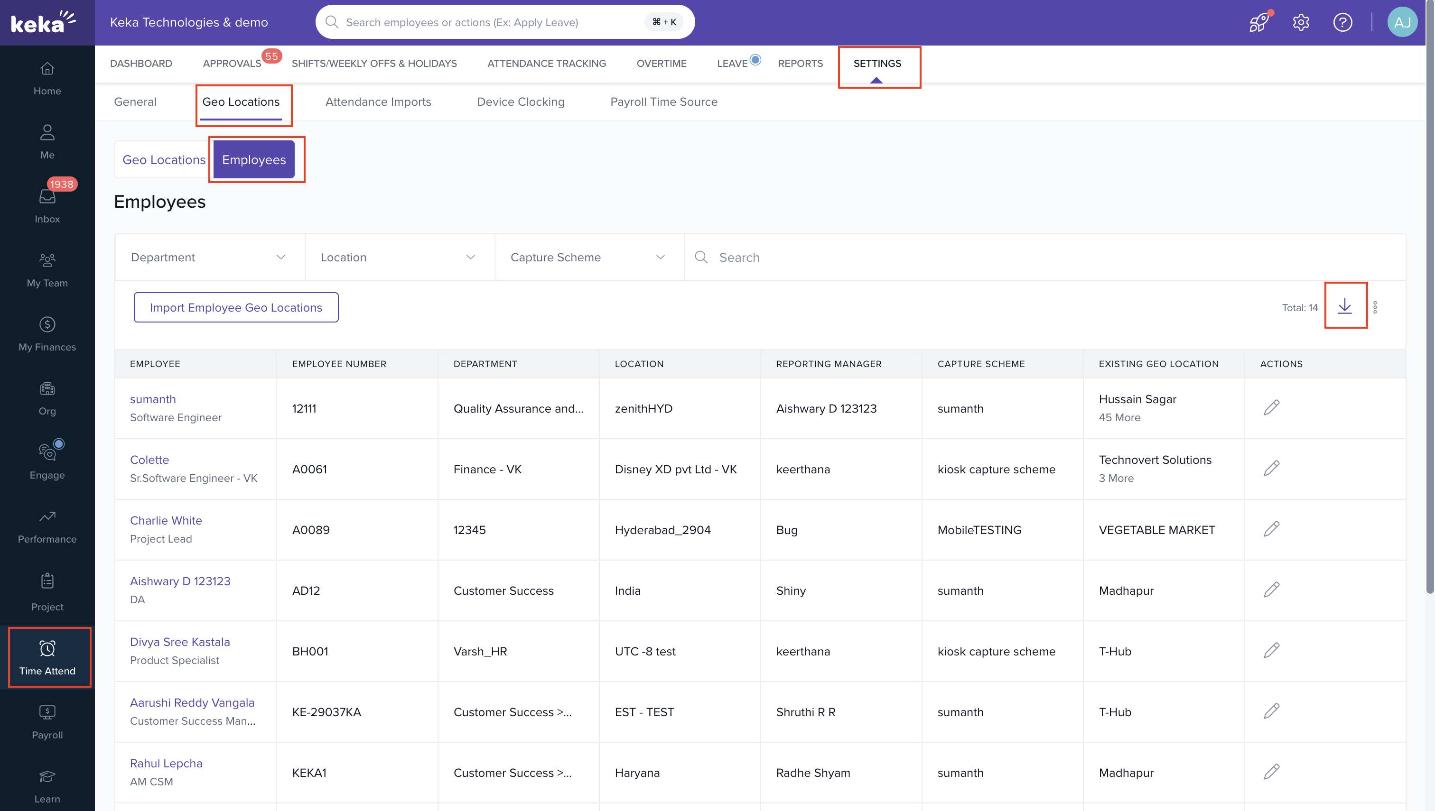Open the three-dot more options menu
This screenshot has height=811, width=1435.
click(x=1375, y=307)
